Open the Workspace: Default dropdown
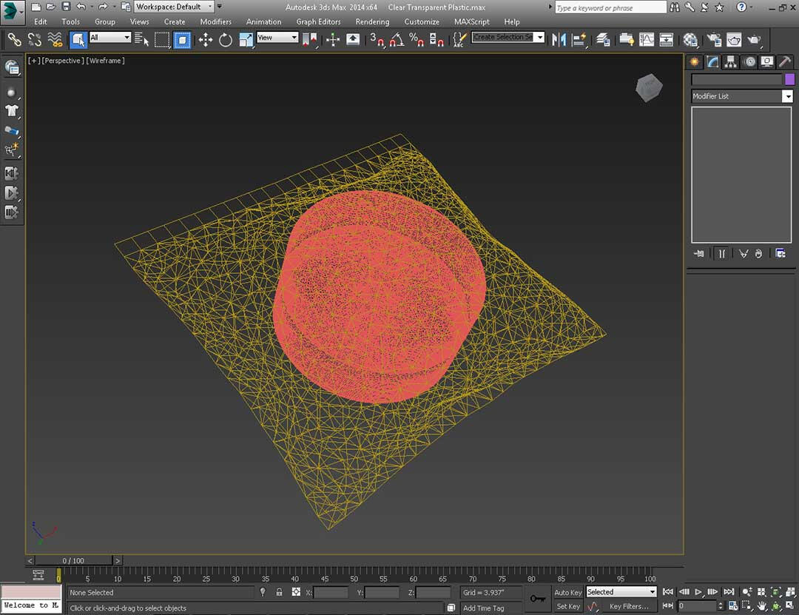This screenshot has height=615, width=799. (174, 7)
